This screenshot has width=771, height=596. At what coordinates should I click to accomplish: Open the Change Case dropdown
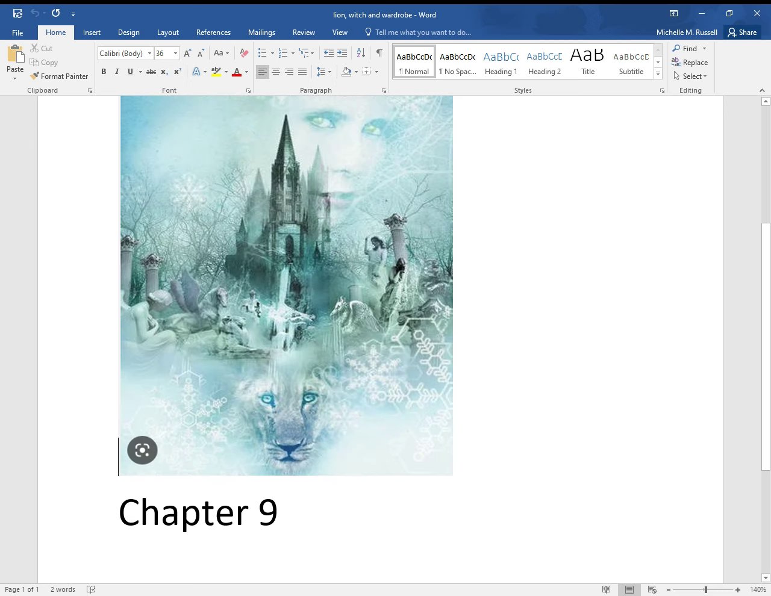pos(221,54)
